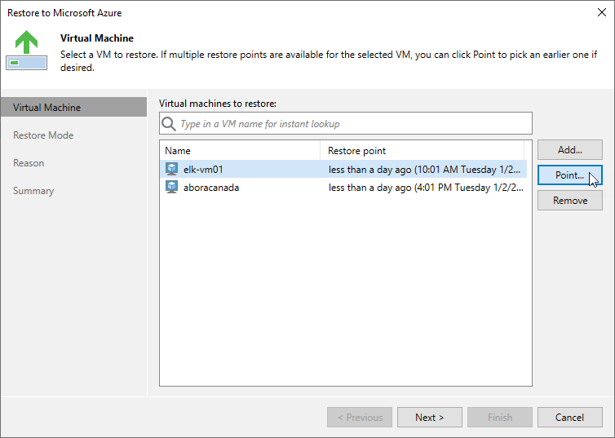Close the Restore to Microsoft Azure dialog
Screen dimensions: 615x438
pos(600,13)
